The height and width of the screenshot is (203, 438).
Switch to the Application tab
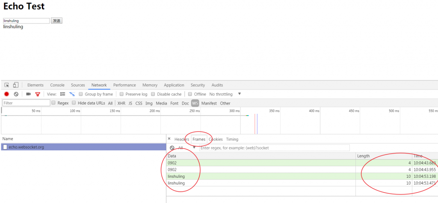click(174, 85)
